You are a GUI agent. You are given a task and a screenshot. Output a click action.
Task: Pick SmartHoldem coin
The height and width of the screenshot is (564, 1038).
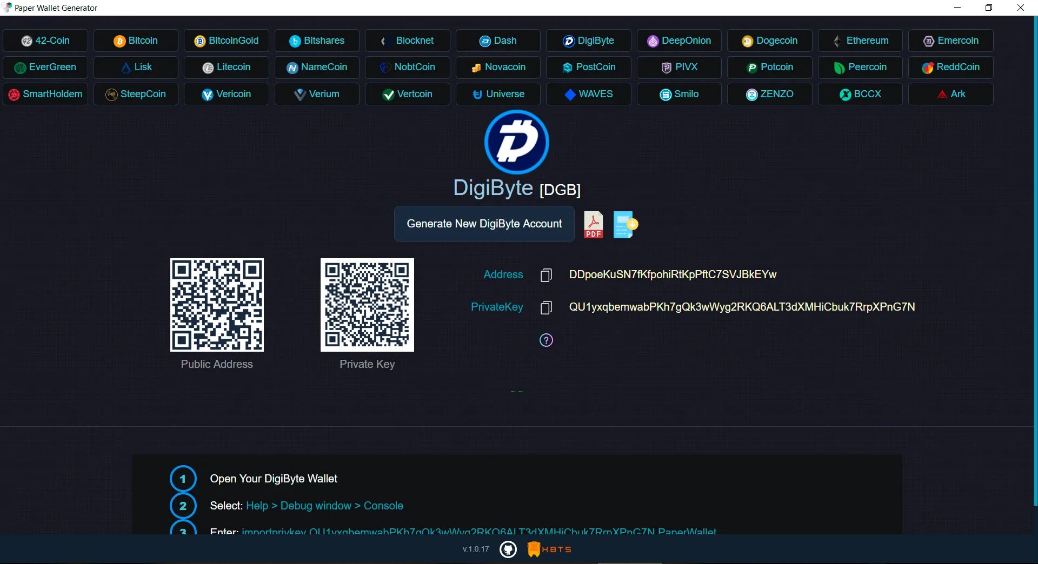(x=45, y=94)
